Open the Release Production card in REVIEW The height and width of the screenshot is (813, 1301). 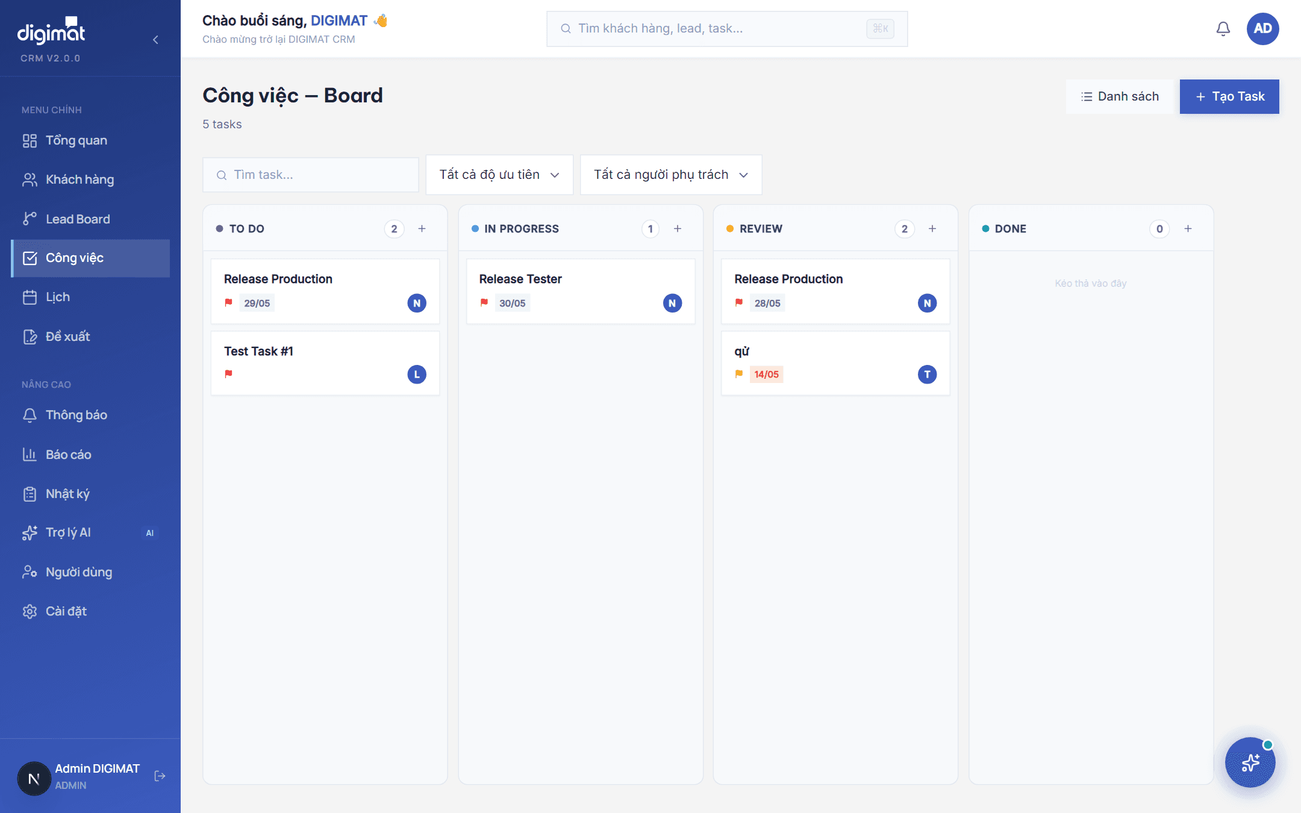(835, 291)
